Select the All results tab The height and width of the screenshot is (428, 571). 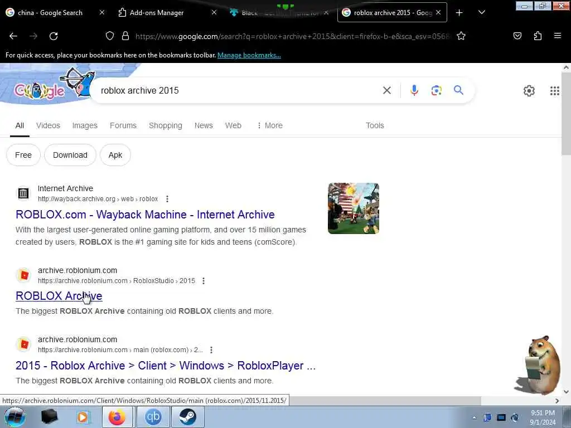coord(20,125)
